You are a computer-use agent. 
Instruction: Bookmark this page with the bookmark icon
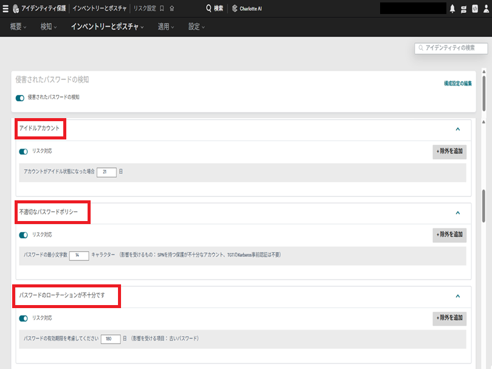coord(162,9)
